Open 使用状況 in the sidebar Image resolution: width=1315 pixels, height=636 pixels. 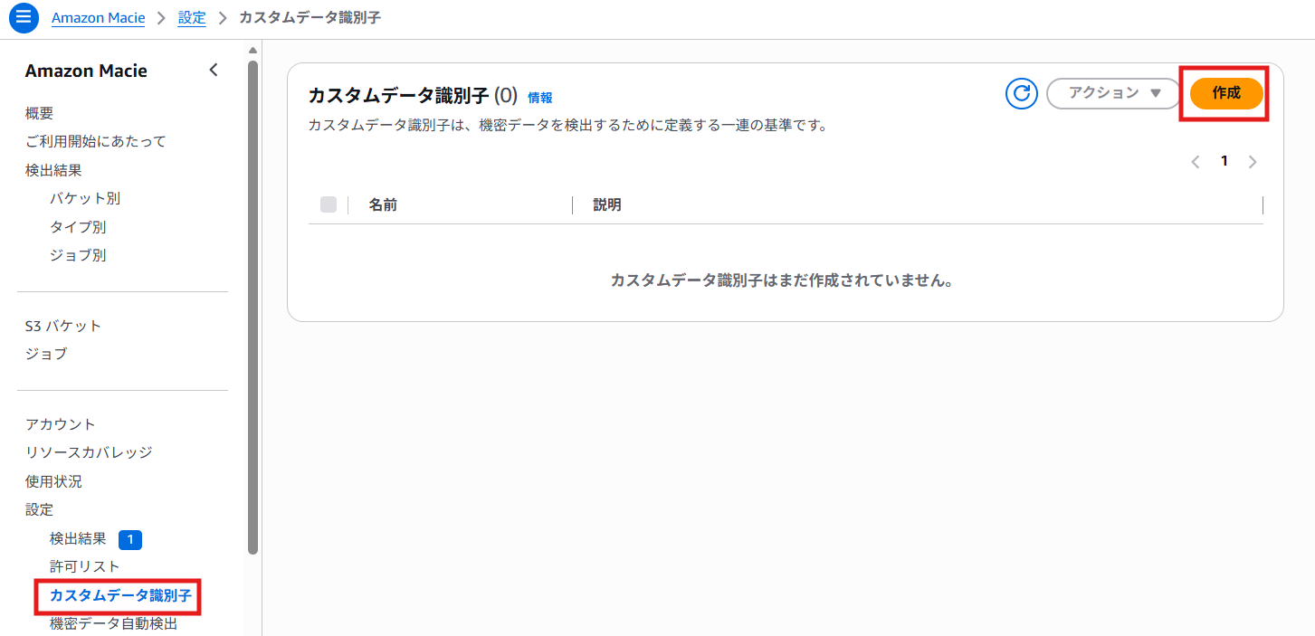tap(54, 481)
